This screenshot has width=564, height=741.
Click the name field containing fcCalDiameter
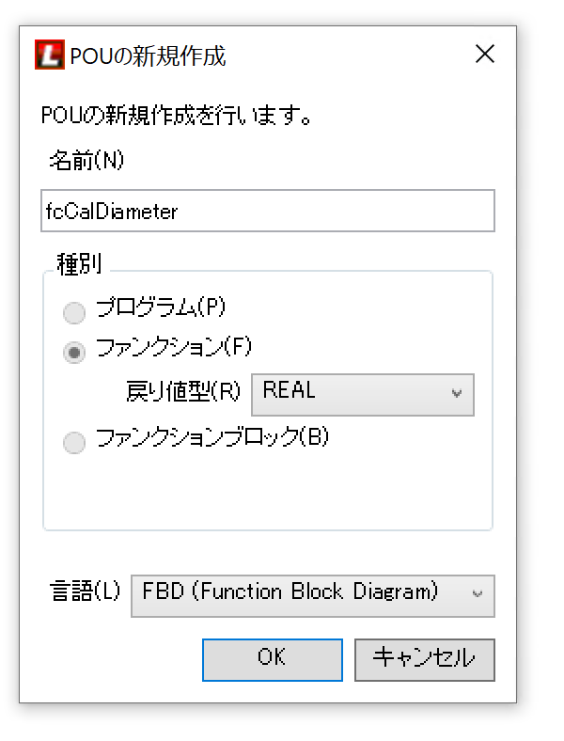coord(268,212)
